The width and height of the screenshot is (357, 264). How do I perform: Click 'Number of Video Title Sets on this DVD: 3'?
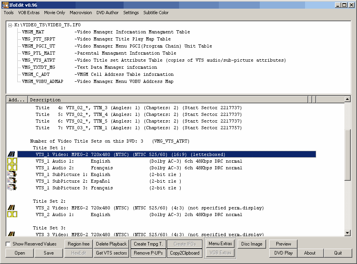click(87, 141)
